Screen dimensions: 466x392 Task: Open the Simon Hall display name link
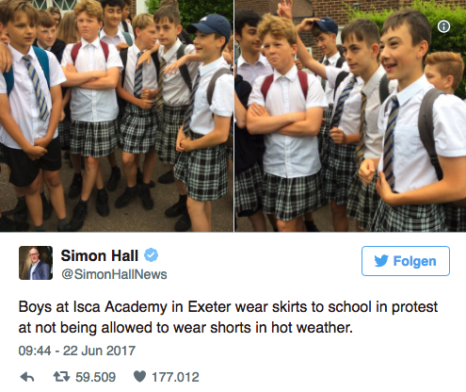tap(100, 255)
